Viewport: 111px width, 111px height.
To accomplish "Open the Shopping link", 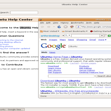I will pyautogui.click(x=82, y=40).
